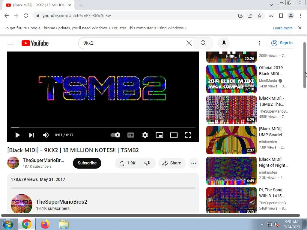Open Windows Explorer from taskbar
This screenshot has height=230, width=307.
pos(64,224)
